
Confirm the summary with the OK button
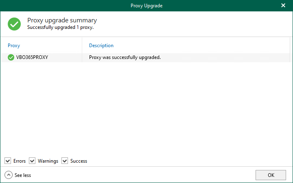(x=271, y=175)
